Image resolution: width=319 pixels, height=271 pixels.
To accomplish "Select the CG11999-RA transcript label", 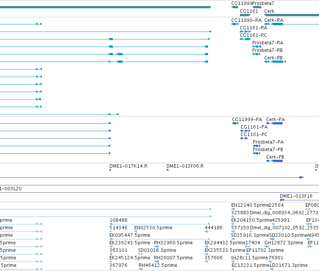I will point(246,20).
